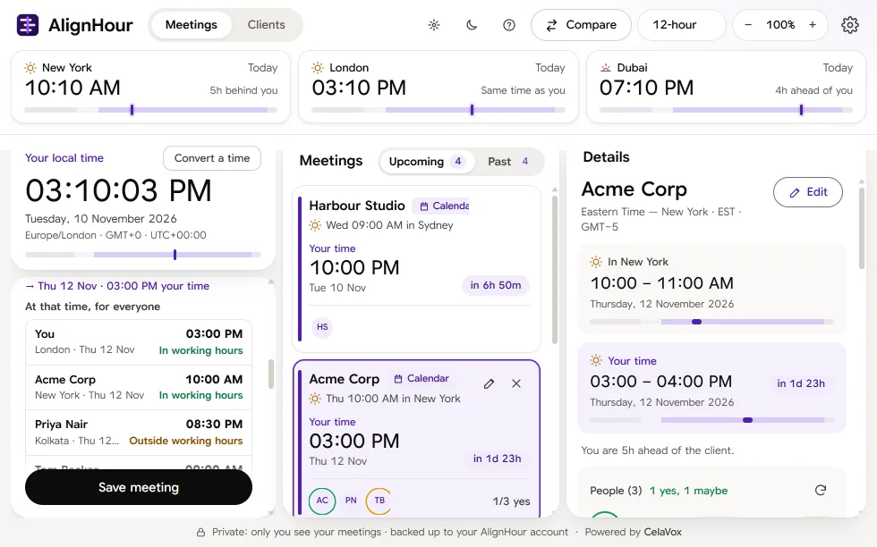Click 'Outside working hours' status text
This screenshot has height=547, width=877.
(186, 441)
